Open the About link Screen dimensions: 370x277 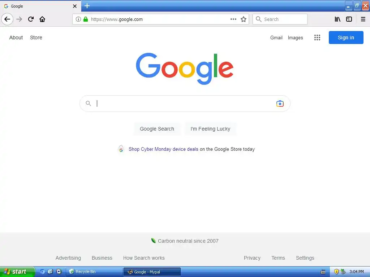click(16, 38)
